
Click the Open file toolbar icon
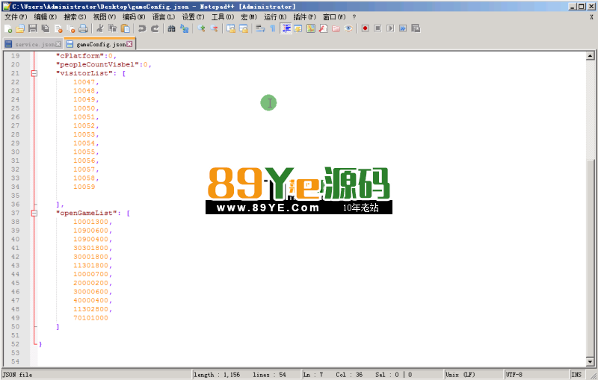pyautogui.click(x=20, y=28)
